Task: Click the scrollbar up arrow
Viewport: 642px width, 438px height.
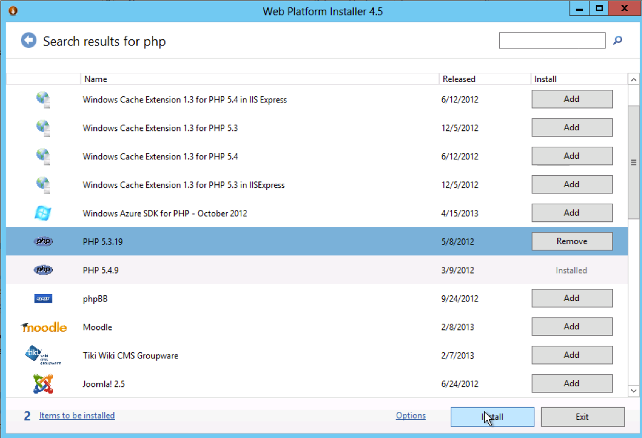Action: (634, 80)
